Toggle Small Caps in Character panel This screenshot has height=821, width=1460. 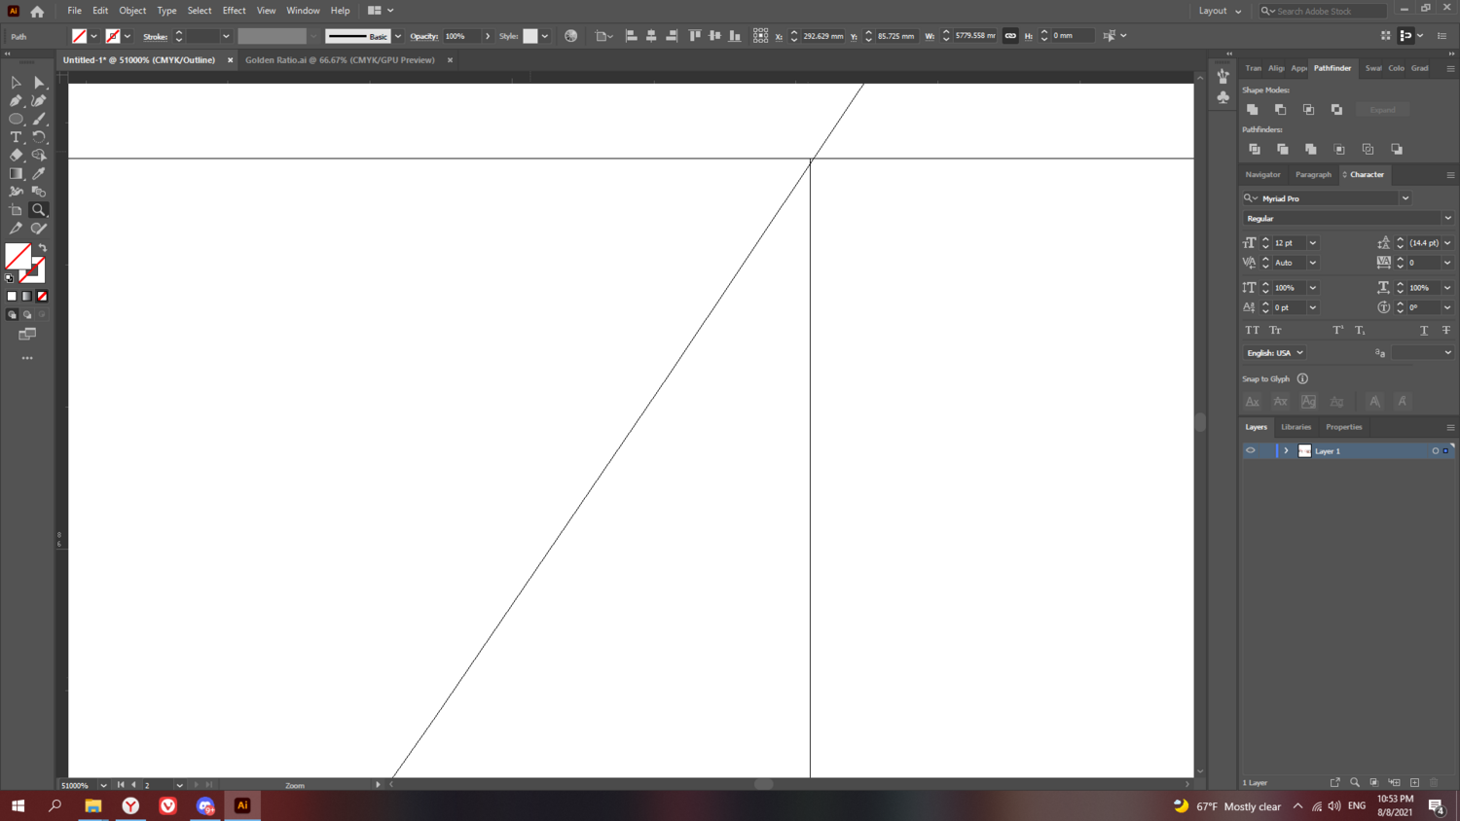(1275, 331)
